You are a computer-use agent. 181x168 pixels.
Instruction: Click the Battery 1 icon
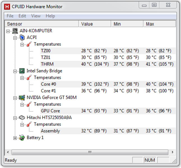coord(22,138)
